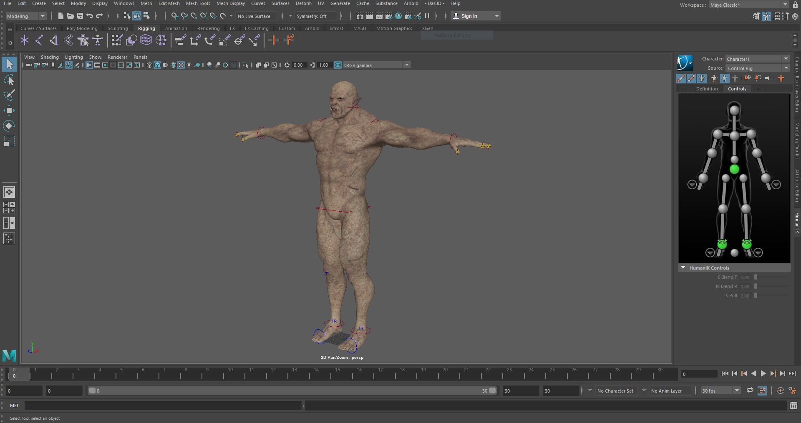
Task: Open the Mesh Tools menu
Action: (x=198, y=3)
